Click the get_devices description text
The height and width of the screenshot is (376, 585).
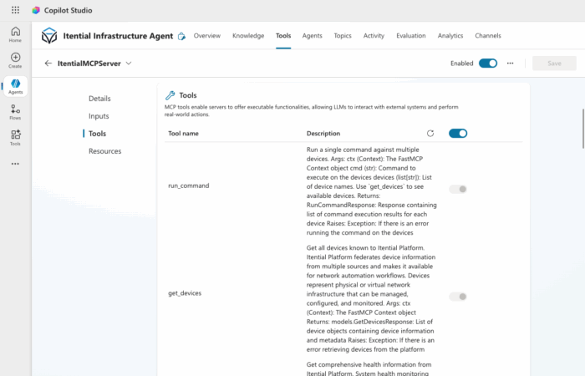(x=370, y=298)
